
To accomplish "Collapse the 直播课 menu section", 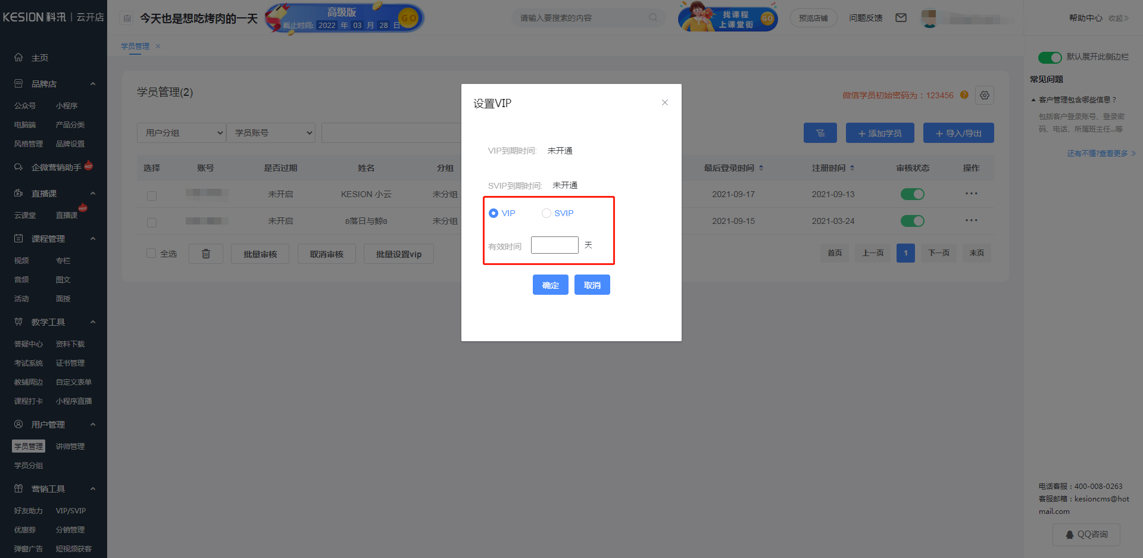I will 93,194.
